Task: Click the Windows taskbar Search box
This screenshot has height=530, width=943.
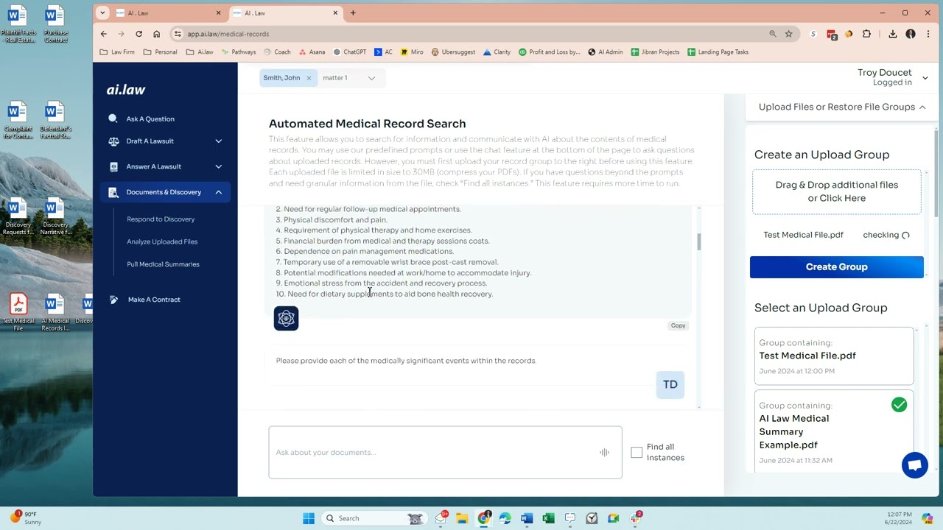Action: pos(374,518)
